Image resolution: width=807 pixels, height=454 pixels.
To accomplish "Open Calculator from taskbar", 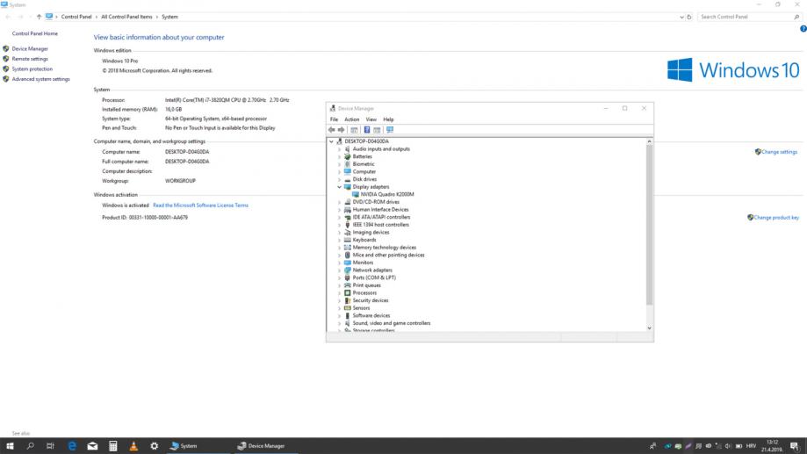I will click(x=113, y=446).
